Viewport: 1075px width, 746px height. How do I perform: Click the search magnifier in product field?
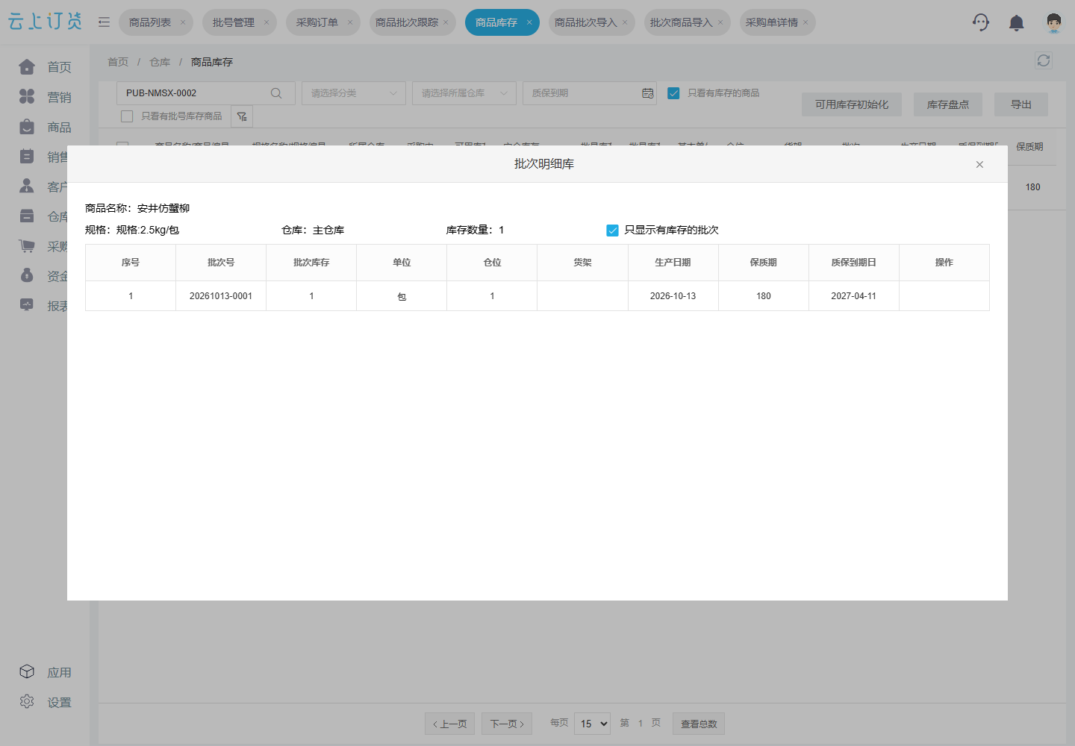tap(276, 93)
